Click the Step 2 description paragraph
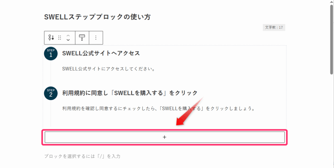334x168 pixels. point(158,108)
